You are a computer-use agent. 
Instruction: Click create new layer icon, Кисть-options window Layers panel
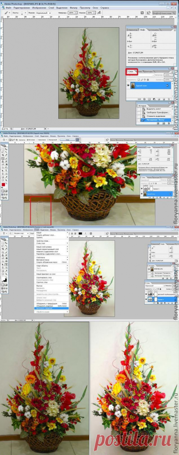164,99
